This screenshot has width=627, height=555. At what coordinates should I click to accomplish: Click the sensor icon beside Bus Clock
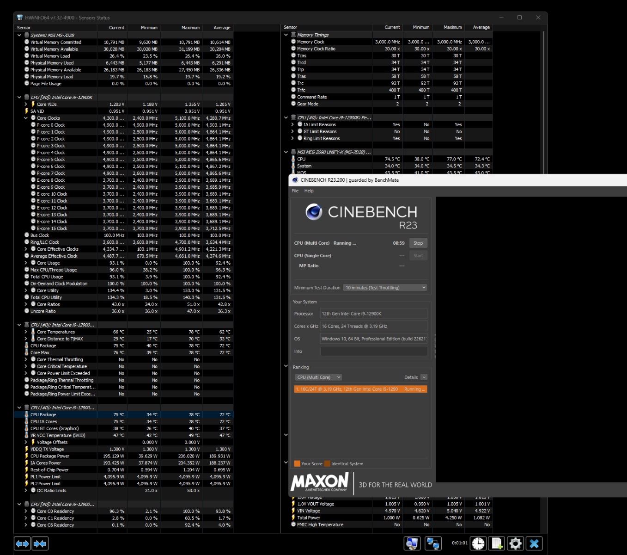27,235
